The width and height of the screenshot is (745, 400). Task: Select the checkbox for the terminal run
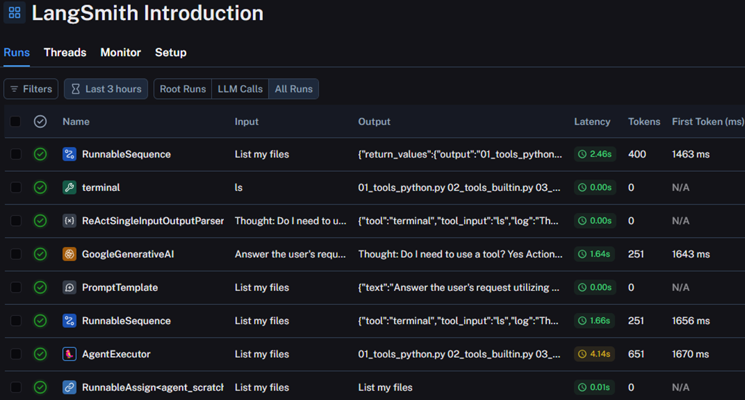(16, 187)
